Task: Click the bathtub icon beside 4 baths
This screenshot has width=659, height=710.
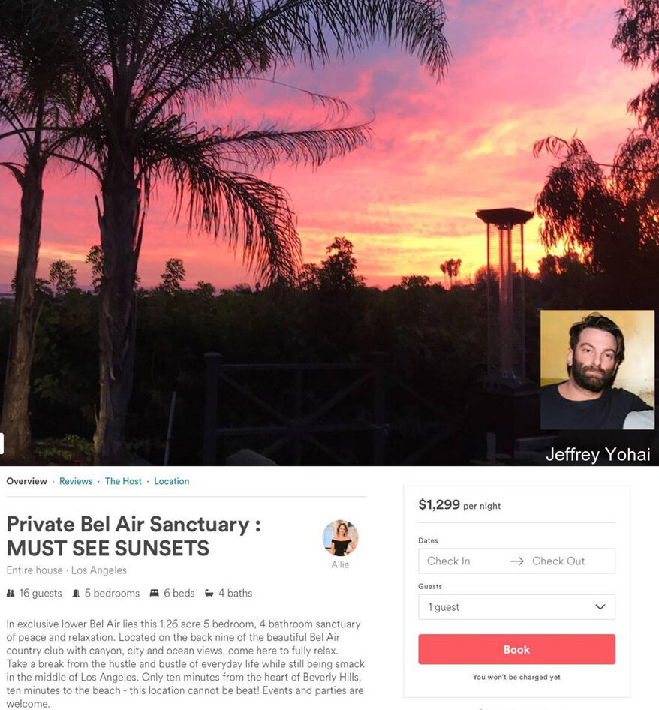Action: 209,593
